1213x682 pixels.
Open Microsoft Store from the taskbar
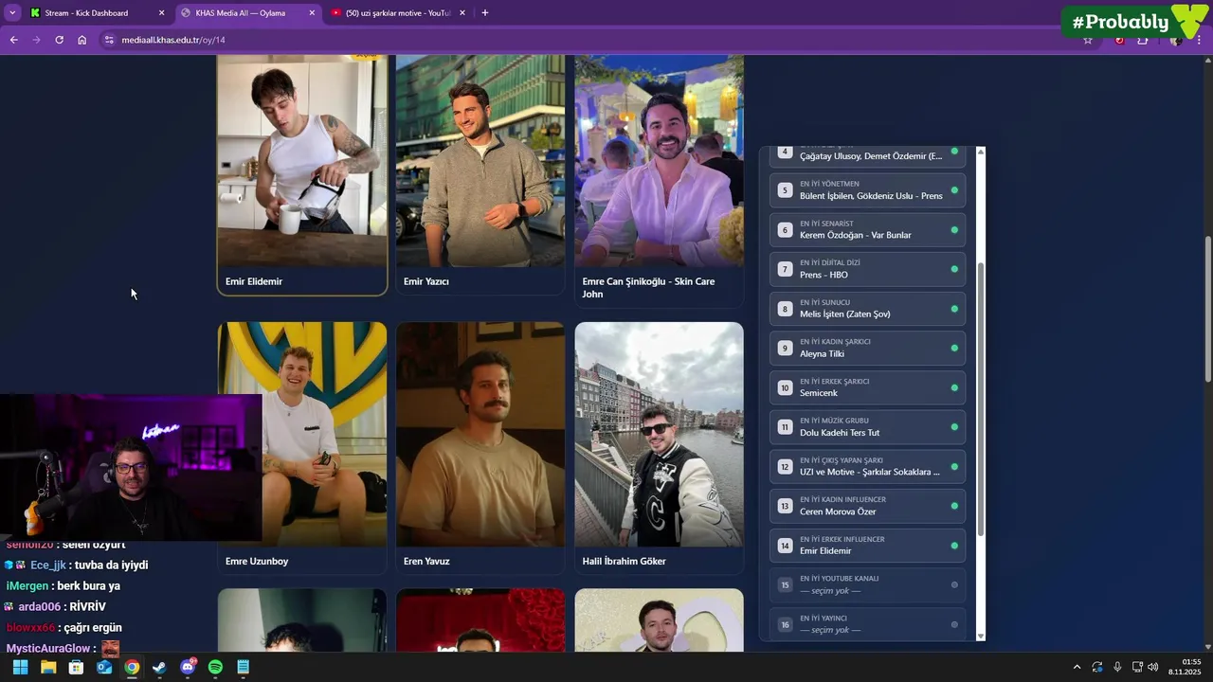(x=76, y=667)
